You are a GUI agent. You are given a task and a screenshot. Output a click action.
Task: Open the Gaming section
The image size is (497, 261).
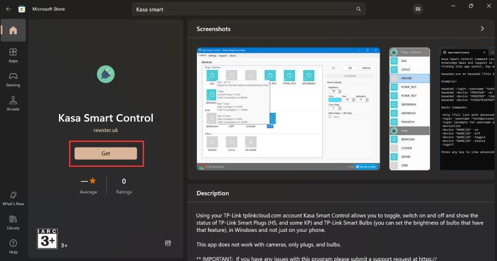(x=13, y=80)
